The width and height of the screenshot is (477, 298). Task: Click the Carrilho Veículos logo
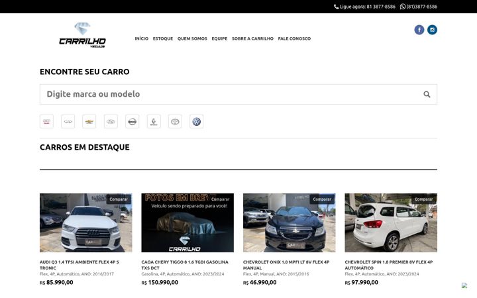[82, 35]
